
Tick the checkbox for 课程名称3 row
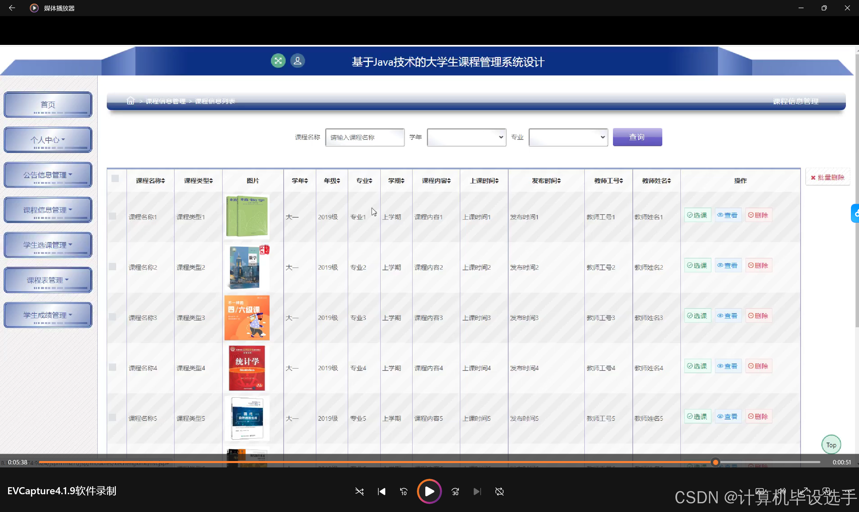(112, 317)
